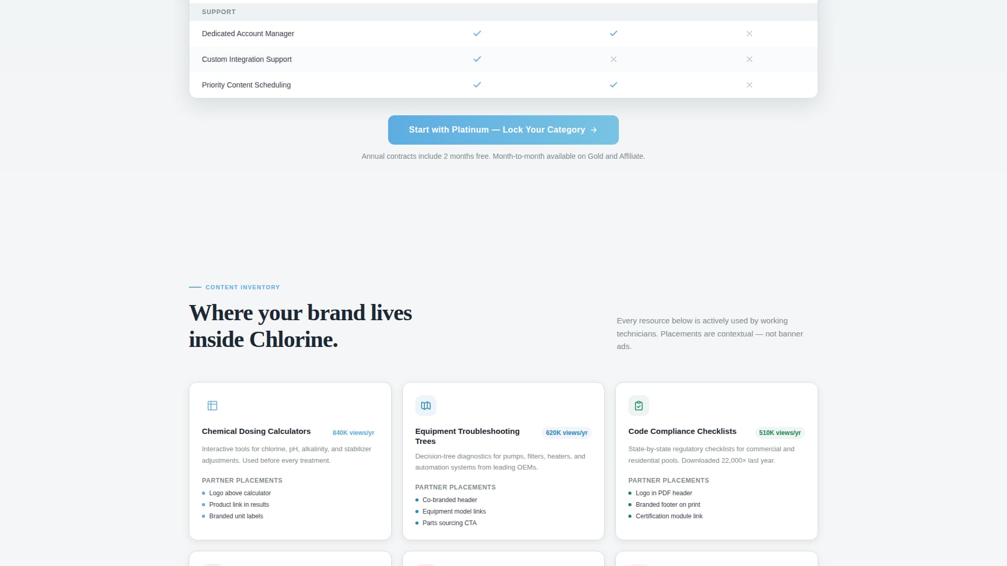This screenshot has width=1007, height=566.
Task: Click 'Equipment model links' placement item
Action: [x=454, y=511]
